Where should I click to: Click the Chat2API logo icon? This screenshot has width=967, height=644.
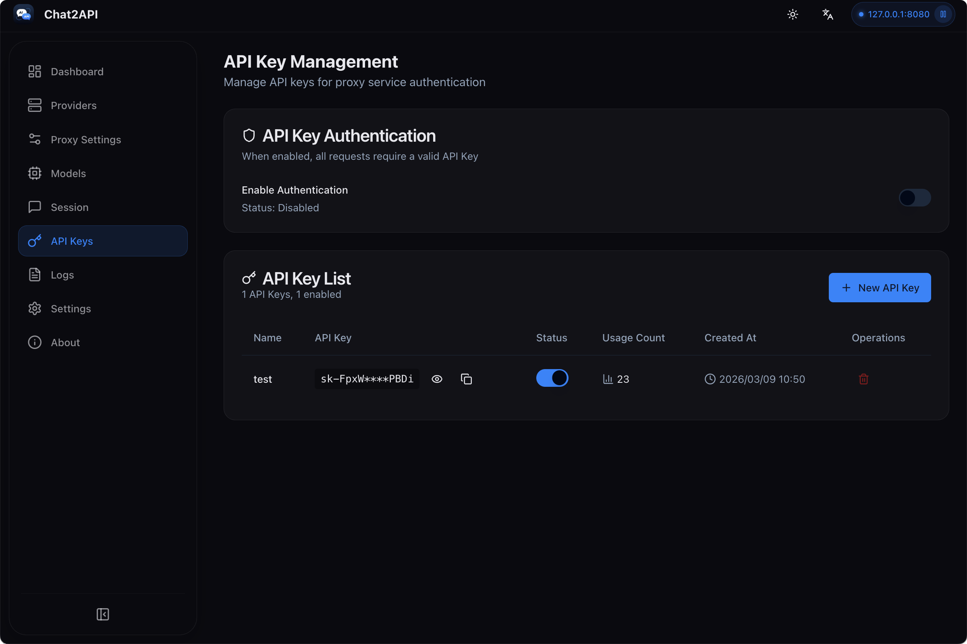click(23, 14)
